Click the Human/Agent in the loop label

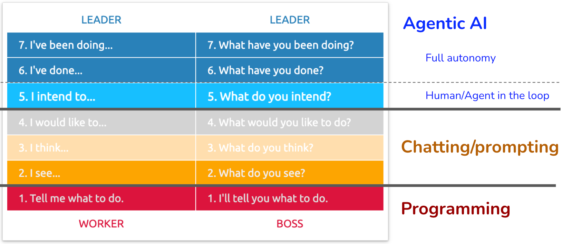(x=487, y=95)
